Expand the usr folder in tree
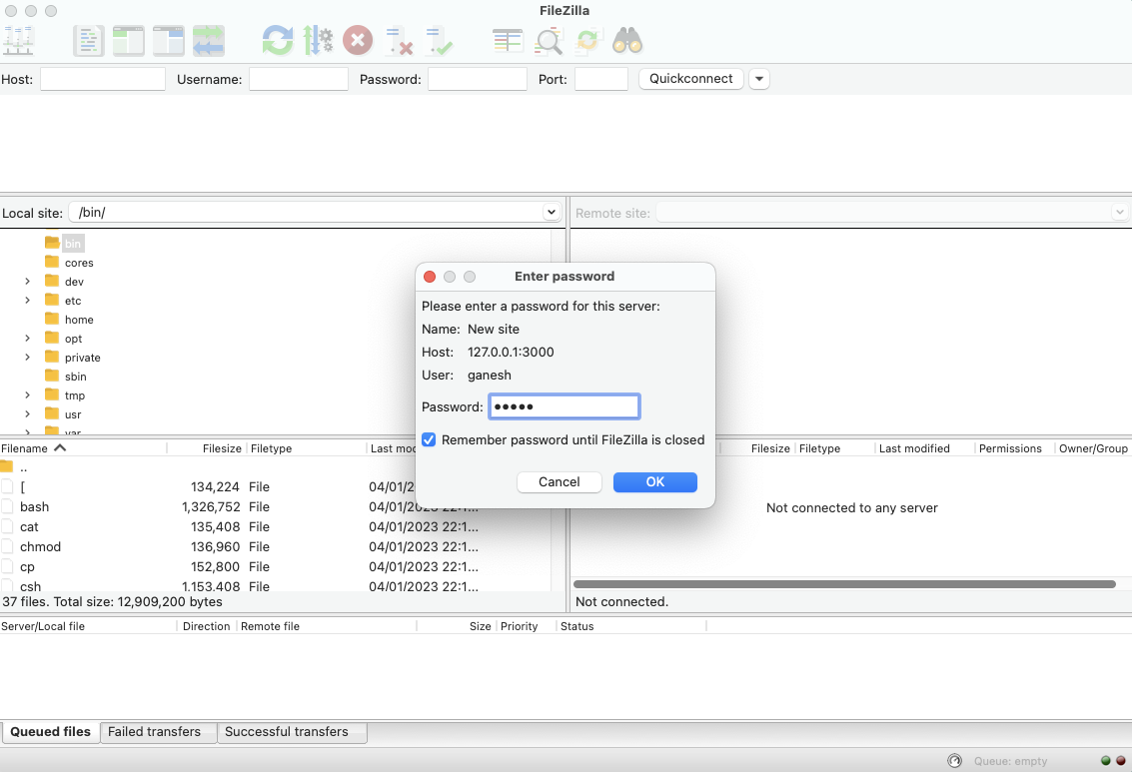The width and height of the screenshot is (1132, 772). [27, 414]
